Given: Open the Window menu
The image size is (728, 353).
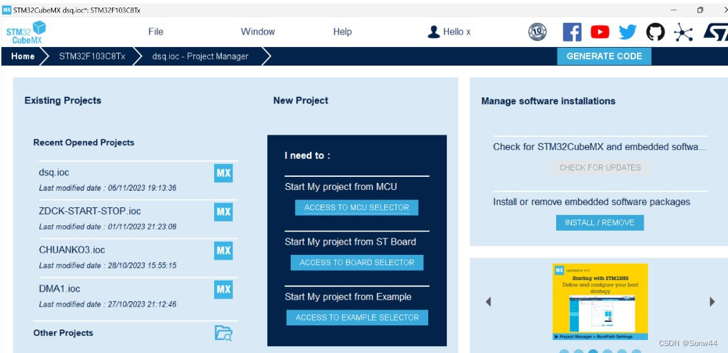Looking at the screenshot, I should click(258, 32).
